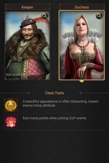Image resolution: width=109 pixels, height=163 pixels.
Task: Choose the Keeper character portrait card
Action: [x=28, y=45]
